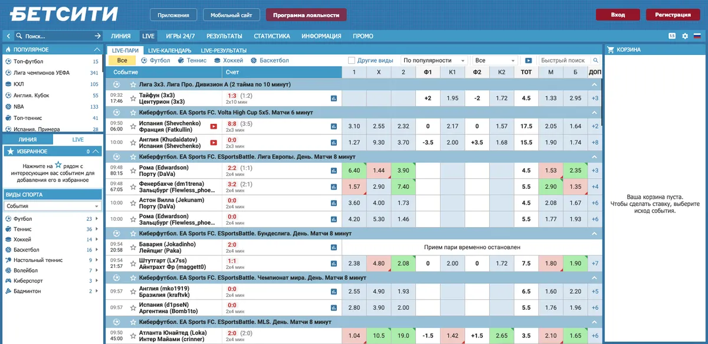Favorite the Тайфун (3x3) match star
This screenshot has height=344, width=708.
(x=133, y=98)
